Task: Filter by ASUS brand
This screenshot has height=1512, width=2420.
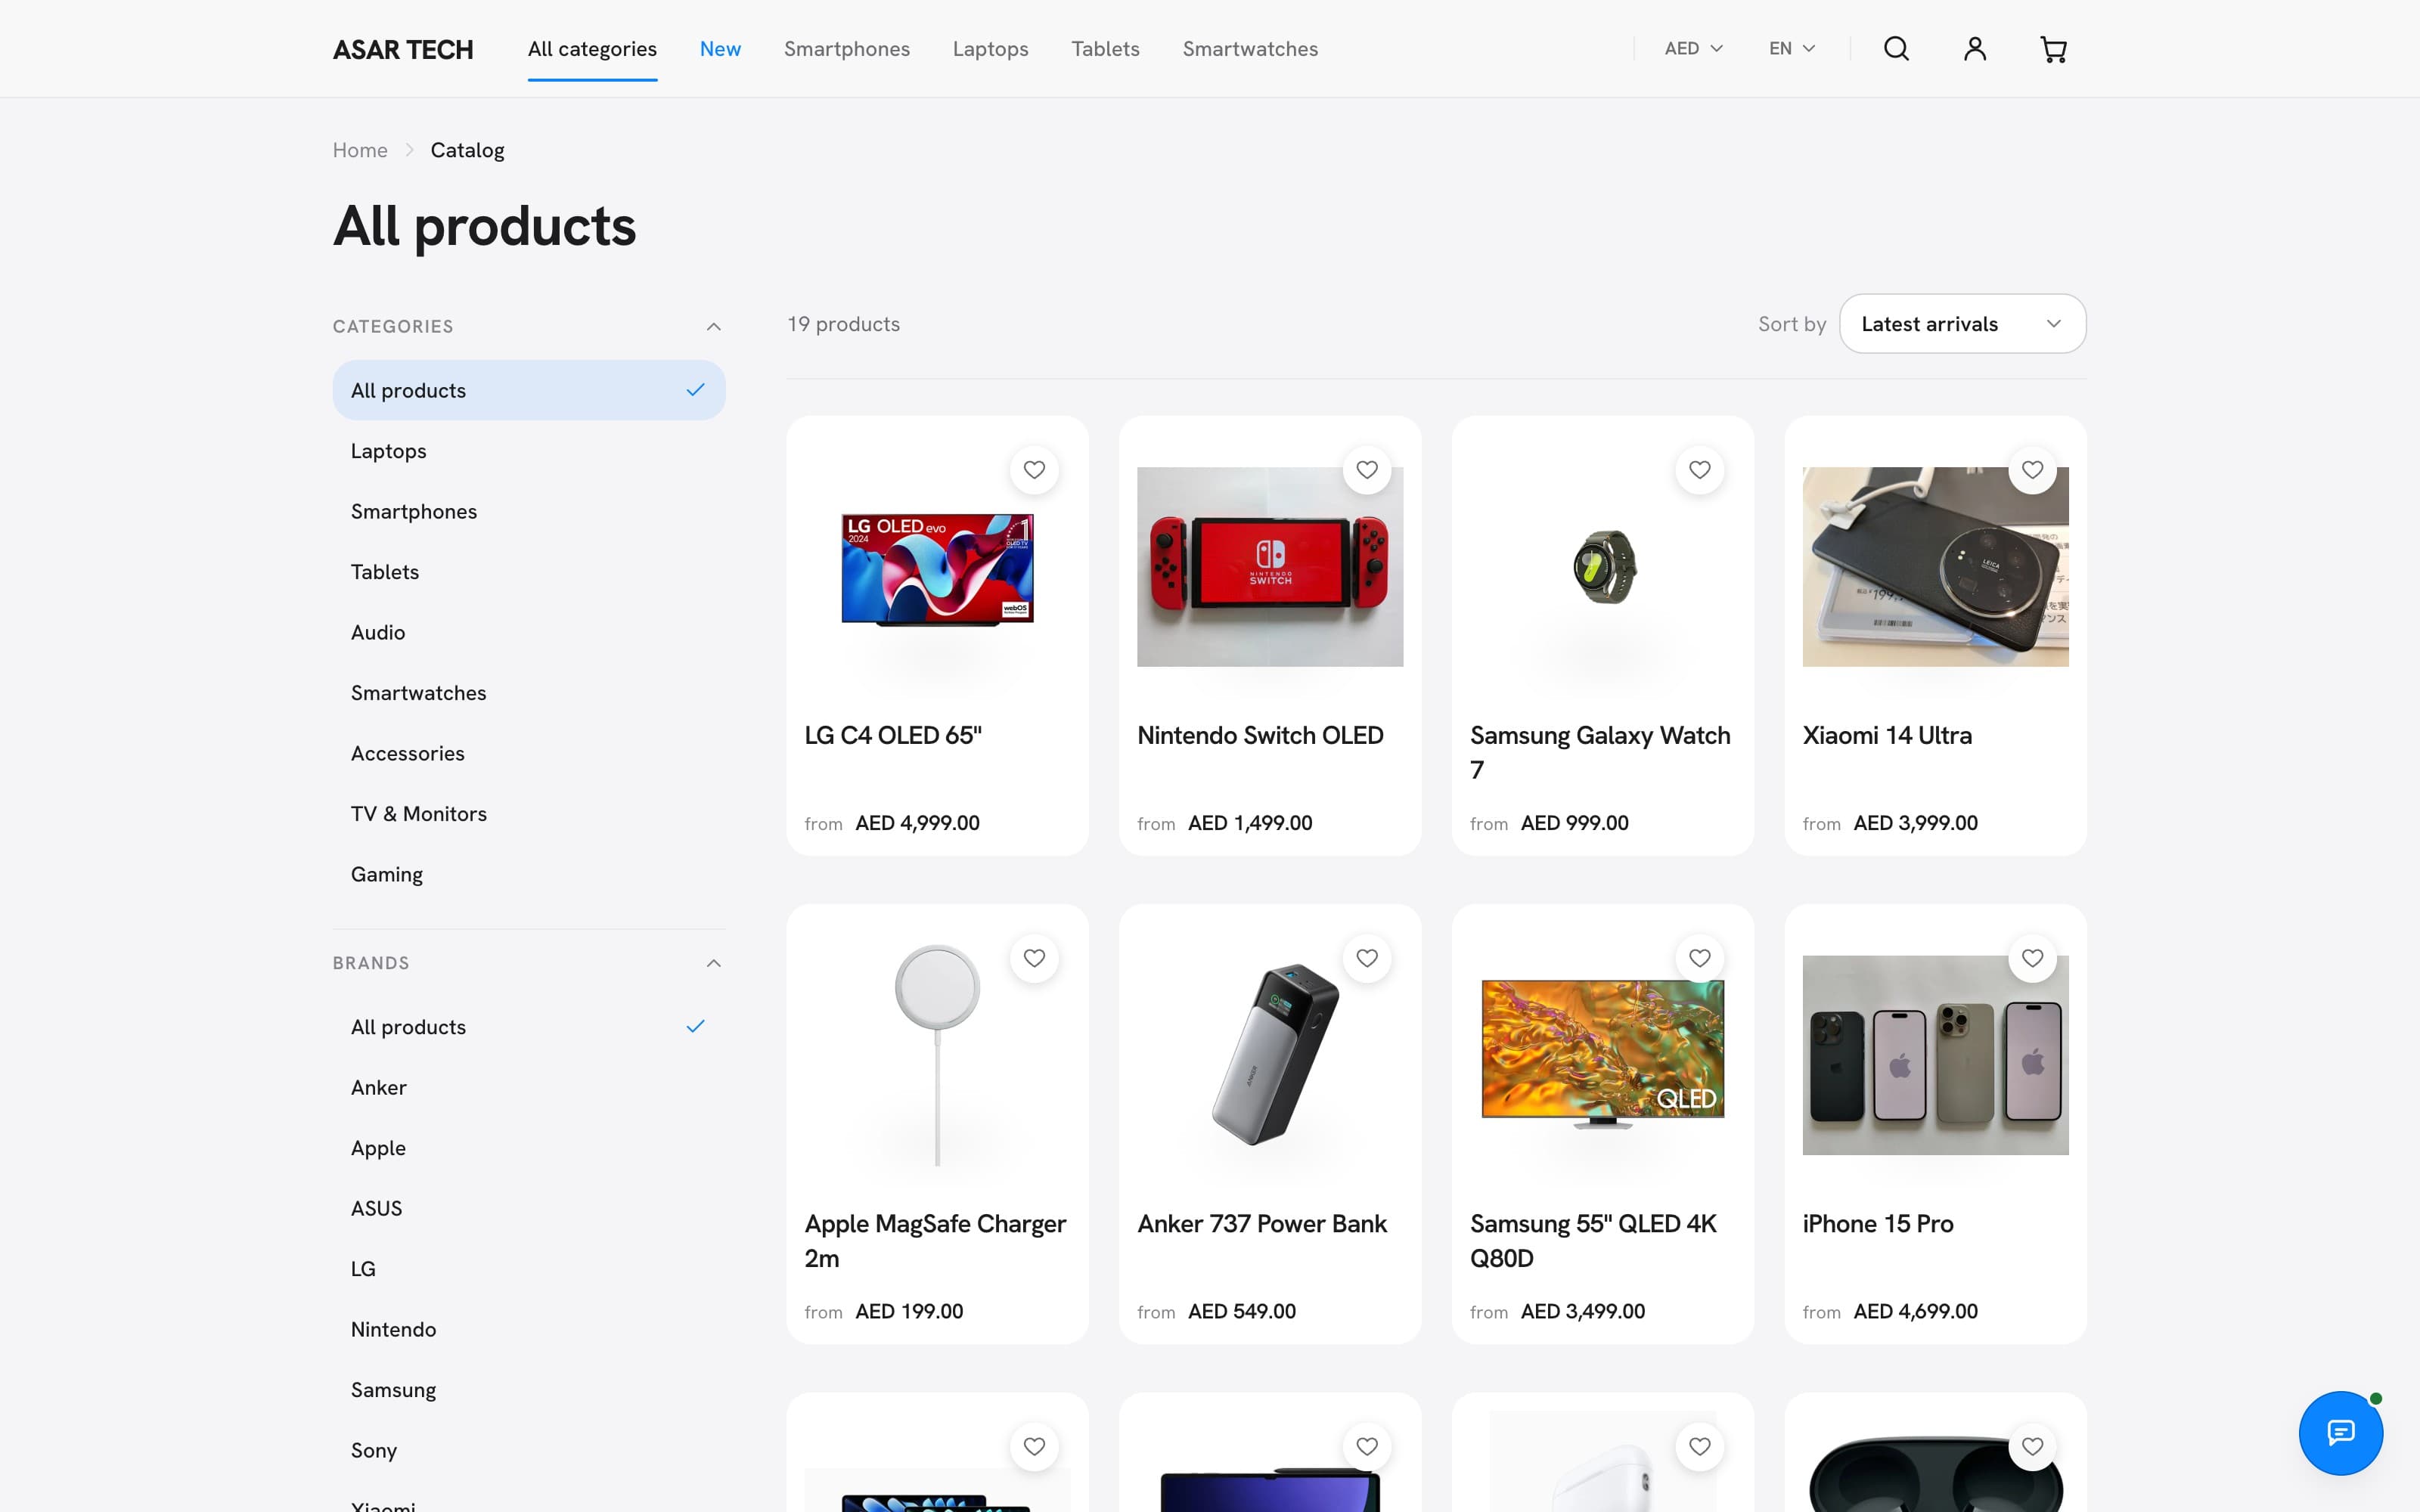Action: coord(529,1208)
